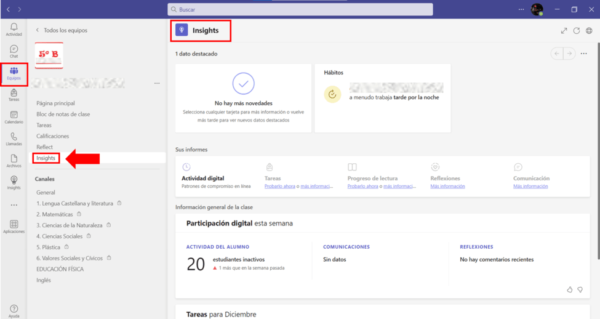Open Ayuda help icon
Screen dimensions: 600x319
14,311
